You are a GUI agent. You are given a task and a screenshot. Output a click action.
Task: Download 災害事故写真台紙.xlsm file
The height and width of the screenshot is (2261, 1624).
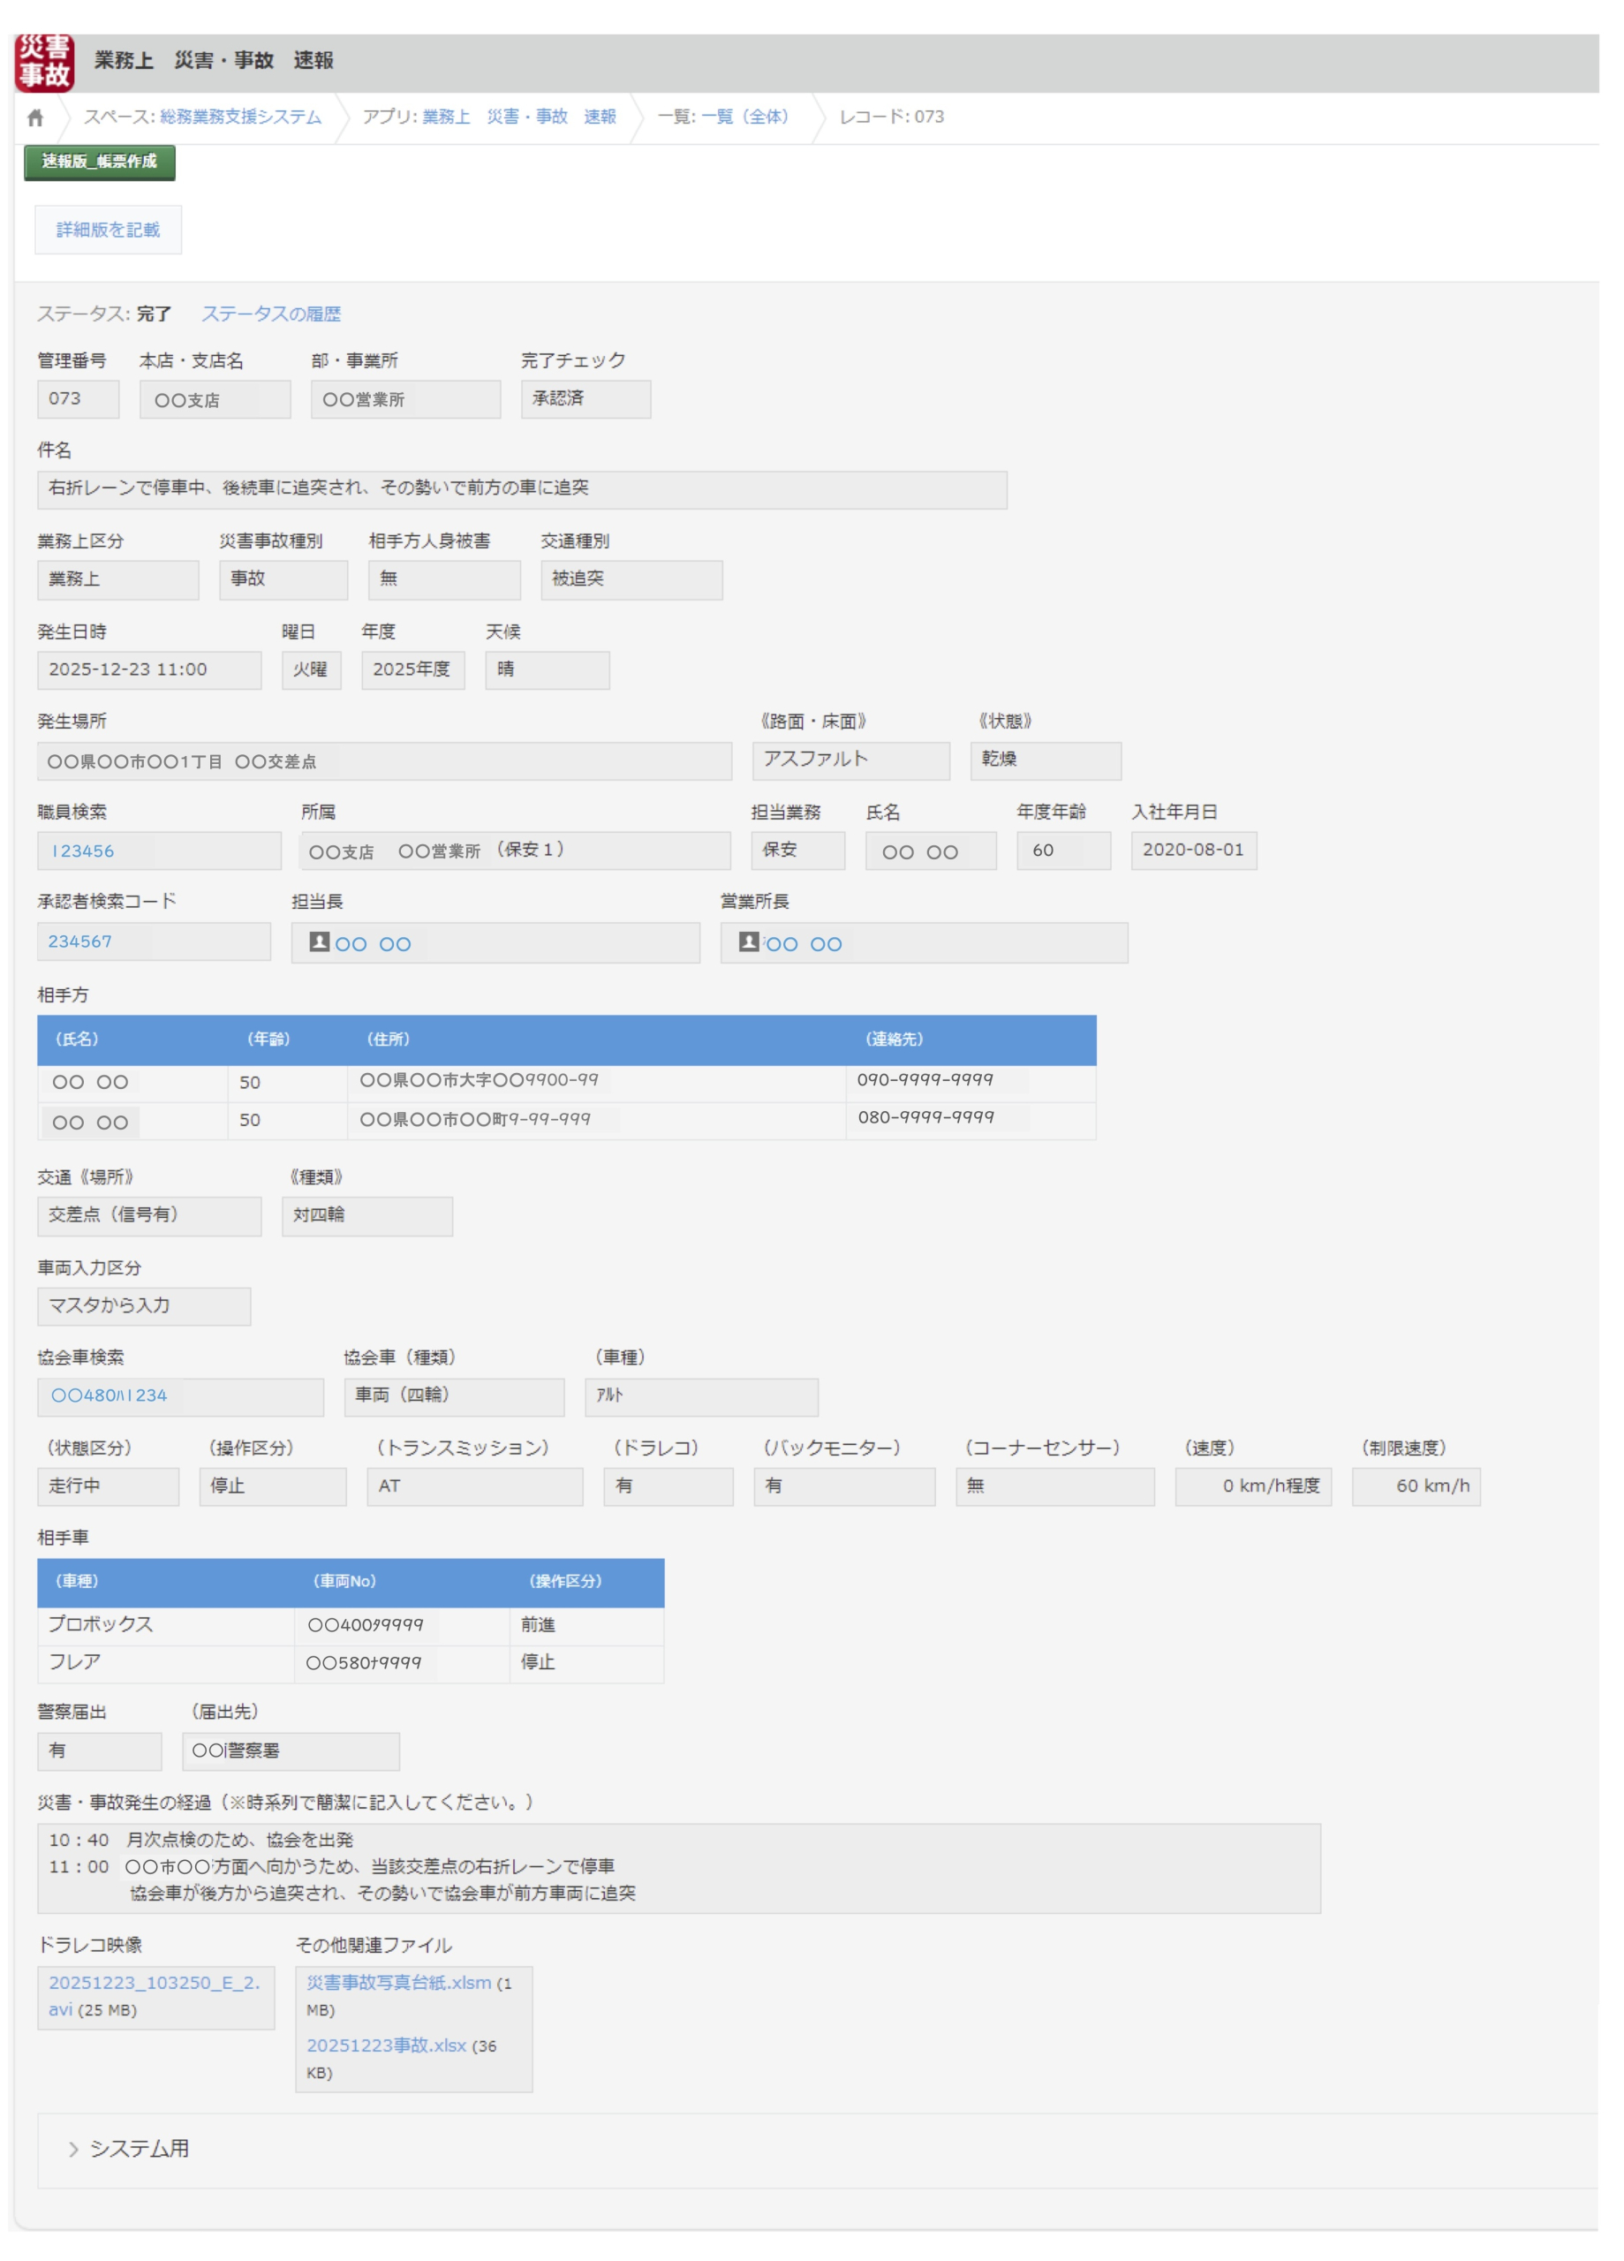[397, 1983]
